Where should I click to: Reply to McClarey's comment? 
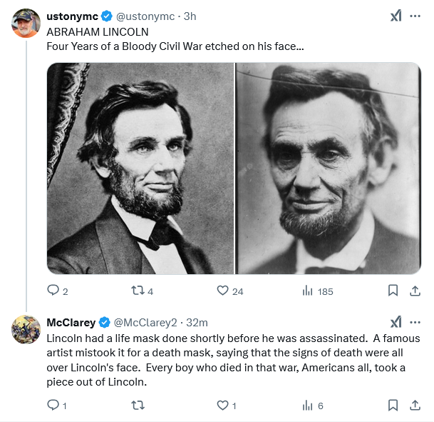(53, 406)
